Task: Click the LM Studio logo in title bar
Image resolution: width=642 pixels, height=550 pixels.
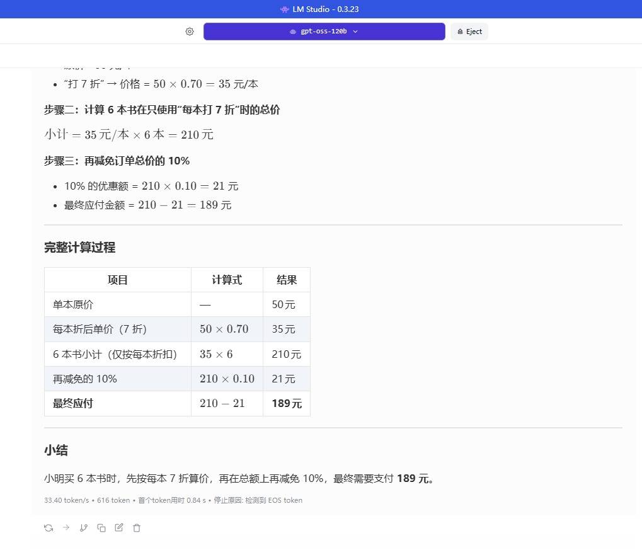Action: [x=285, y=9]
